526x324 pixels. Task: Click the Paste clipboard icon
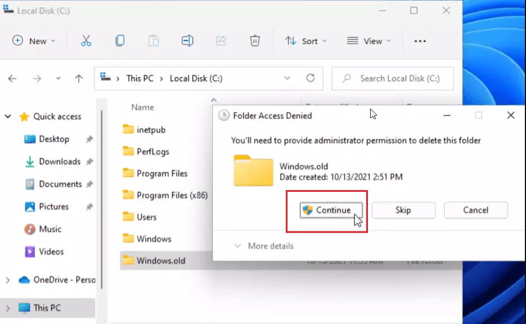pos(154,41)
